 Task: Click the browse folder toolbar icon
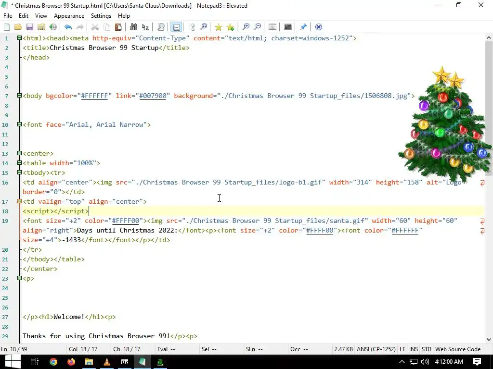click(41, 27)
